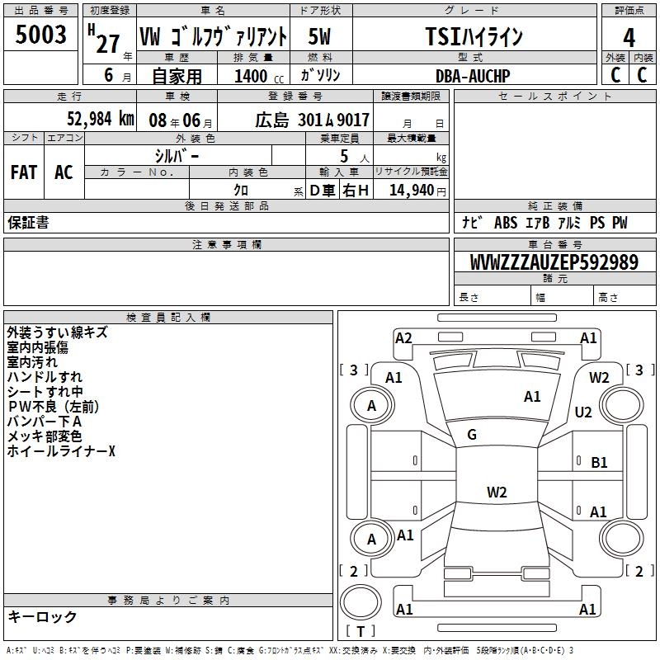Click the lot number 5003

pyautogui.click(x=40, y=35)
